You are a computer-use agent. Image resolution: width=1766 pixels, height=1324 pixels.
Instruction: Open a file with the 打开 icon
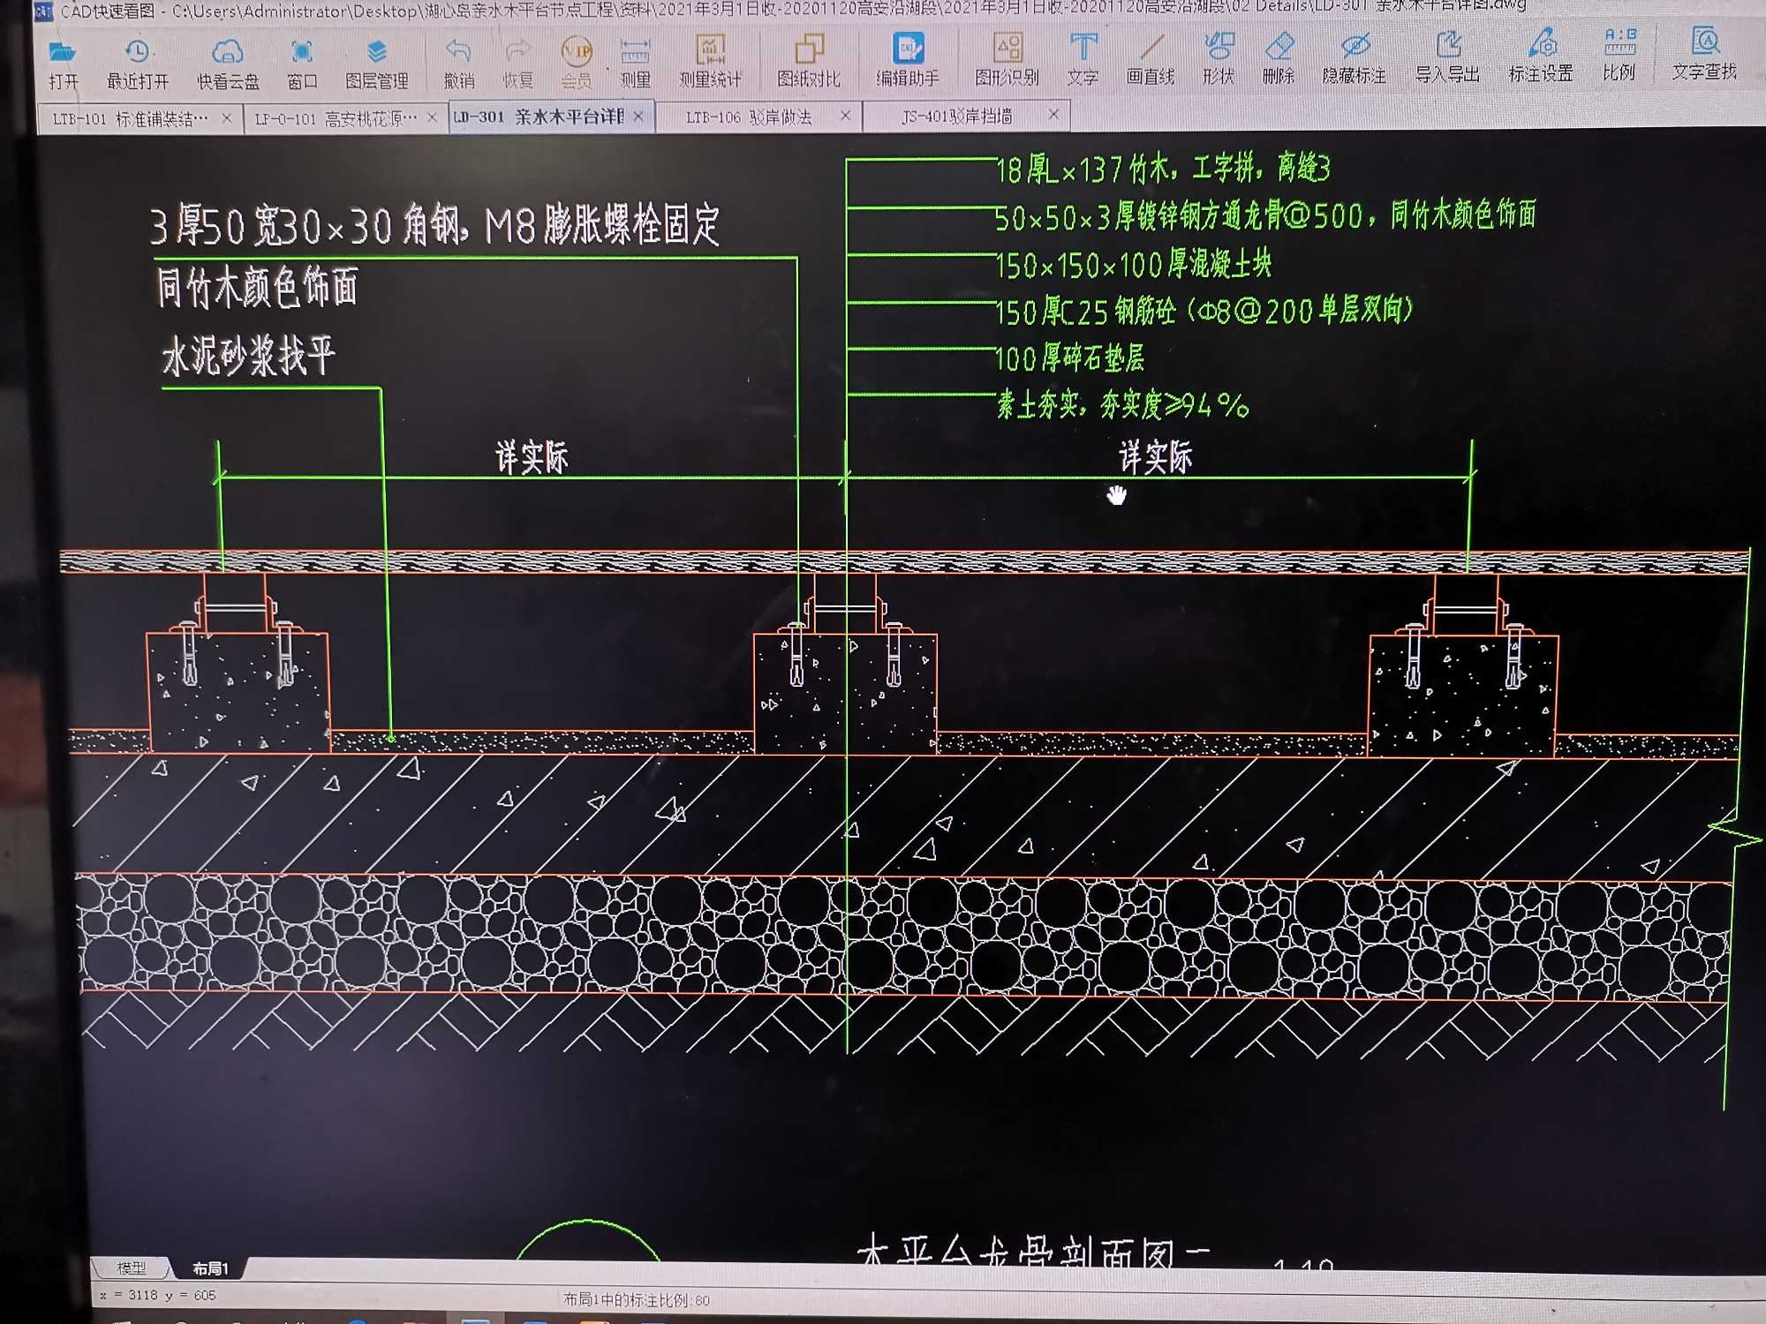(x=64, y=64)
